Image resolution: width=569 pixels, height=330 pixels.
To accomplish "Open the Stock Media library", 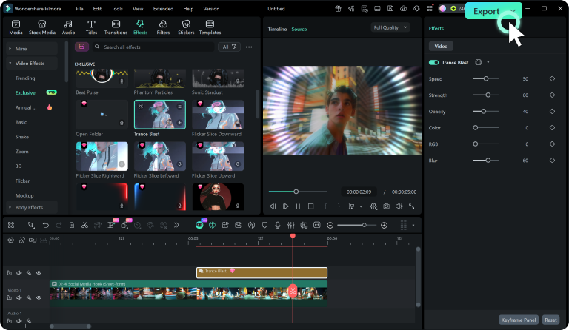I will click(x=42, y=27).
